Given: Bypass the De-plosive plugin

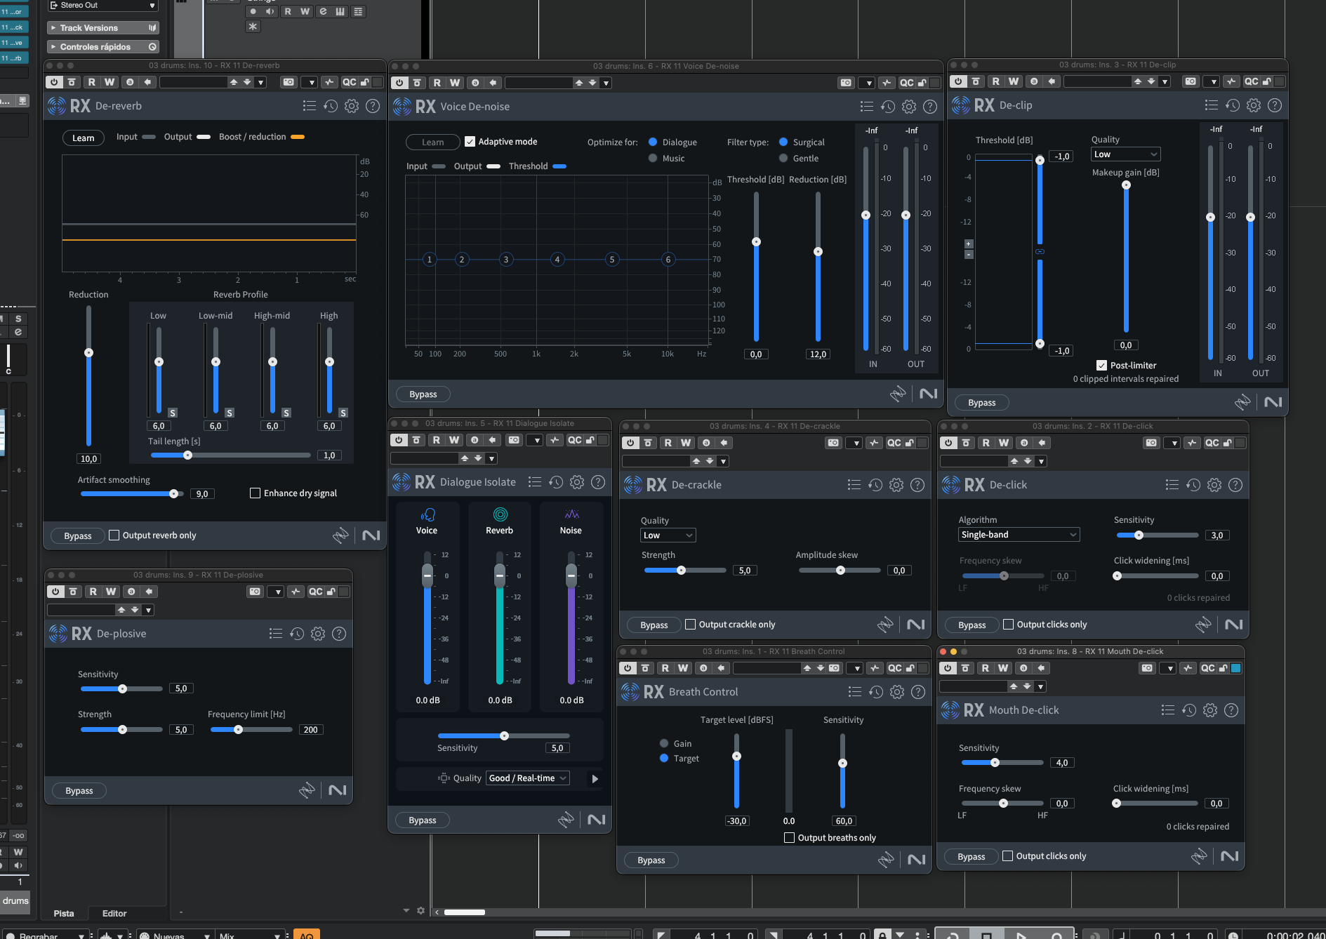Looking at the screenshot, I should [x=79, y=790].
